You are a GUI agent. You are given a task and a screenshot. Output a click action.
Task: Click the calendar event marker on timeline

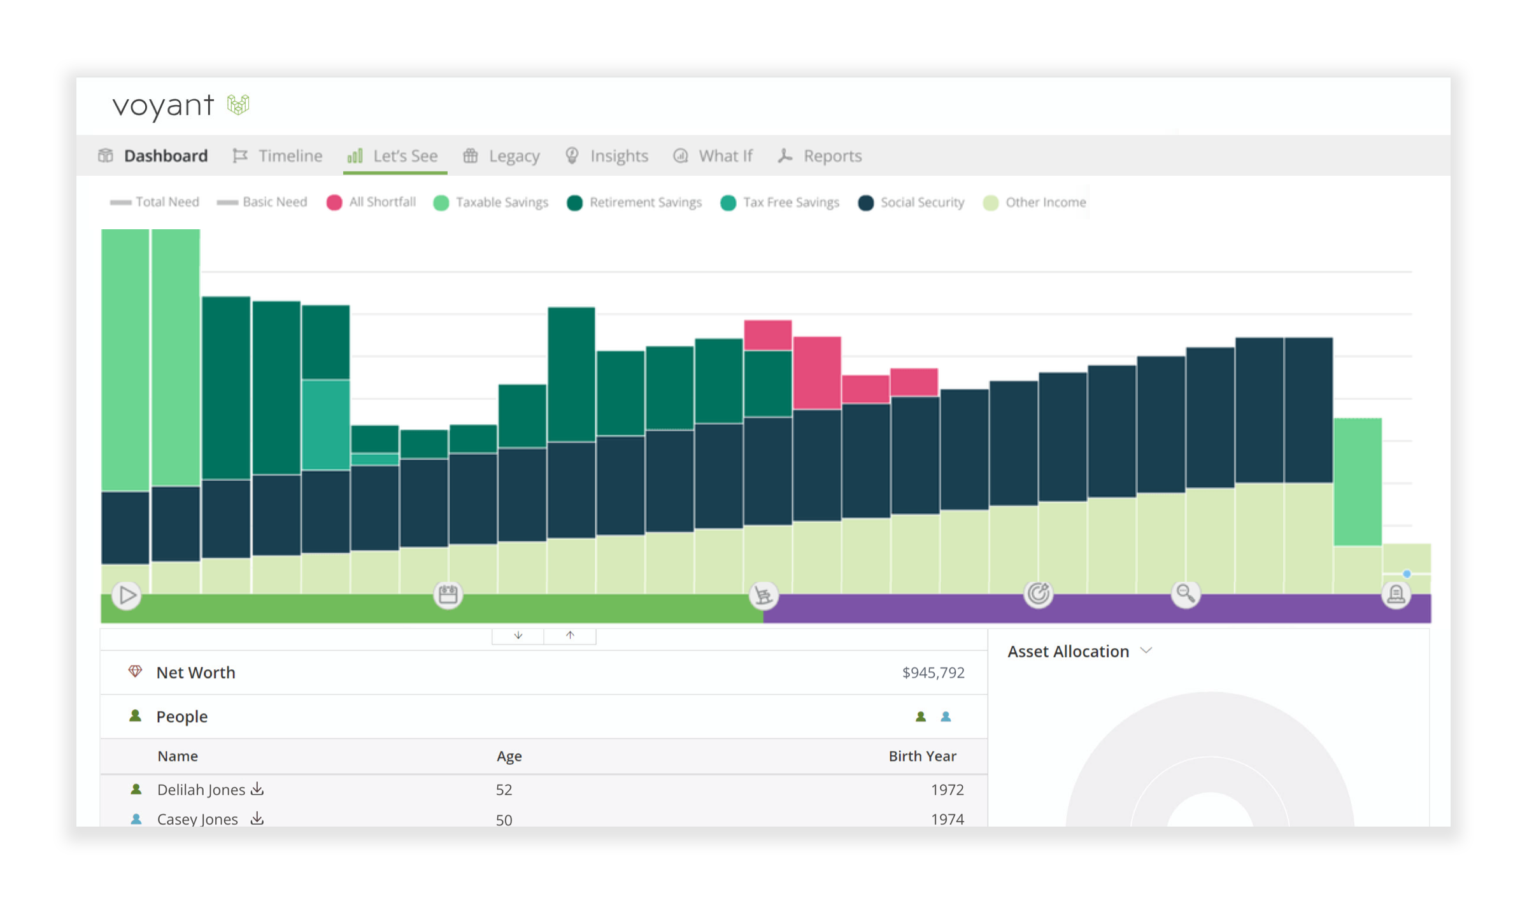point(448,595)
